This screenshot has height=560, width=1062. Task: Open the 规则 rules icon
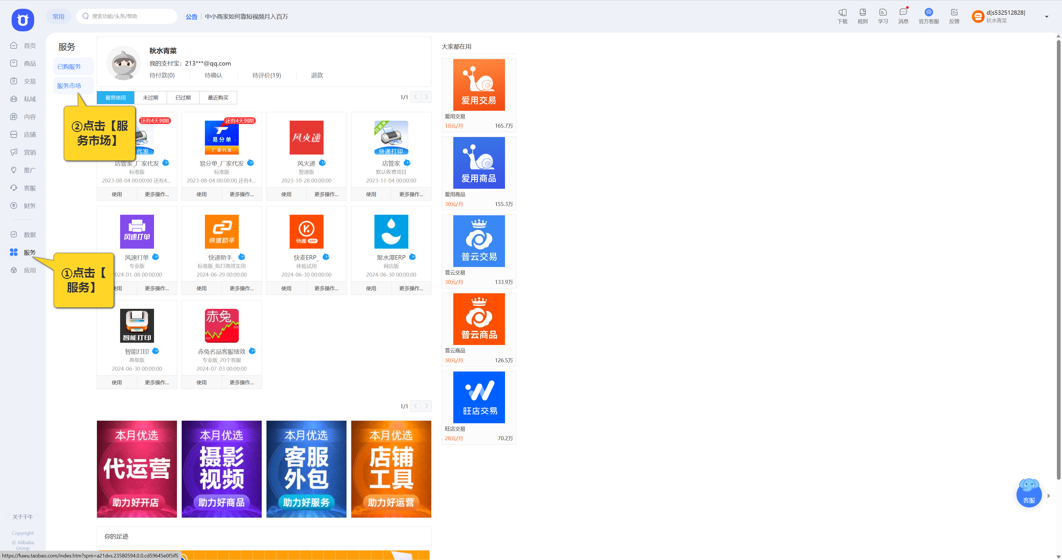tap(862, 13)
